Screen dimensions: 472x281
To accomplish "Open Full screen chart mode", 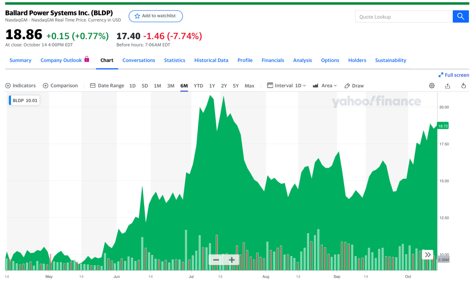I will (454, 75).
